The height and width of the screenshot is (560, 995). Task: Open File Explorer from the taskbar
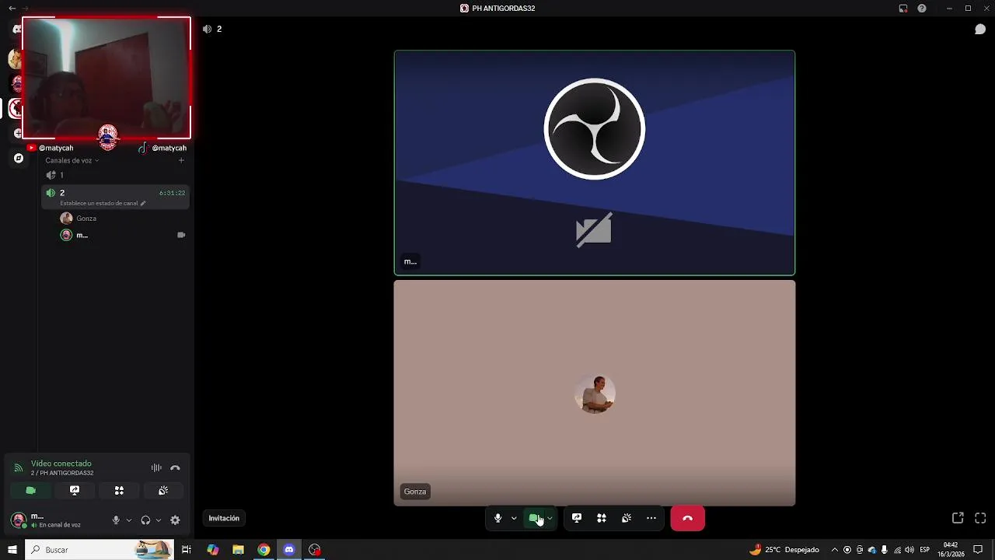coord(239,550)
